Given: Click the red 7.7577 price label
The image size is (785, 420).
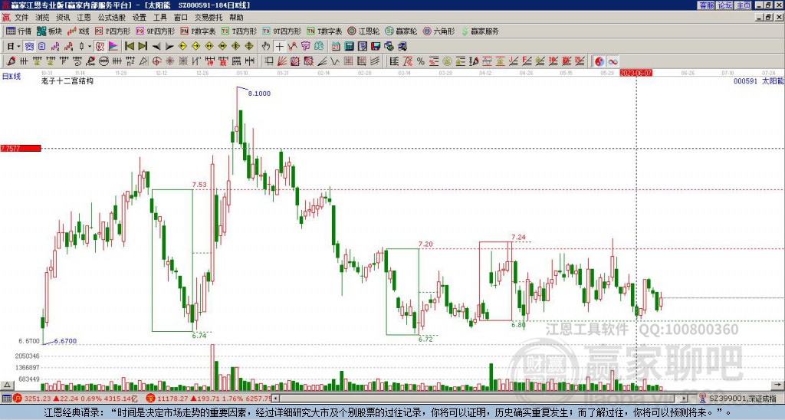Looking at the screenshot, I should coord(21,148).
